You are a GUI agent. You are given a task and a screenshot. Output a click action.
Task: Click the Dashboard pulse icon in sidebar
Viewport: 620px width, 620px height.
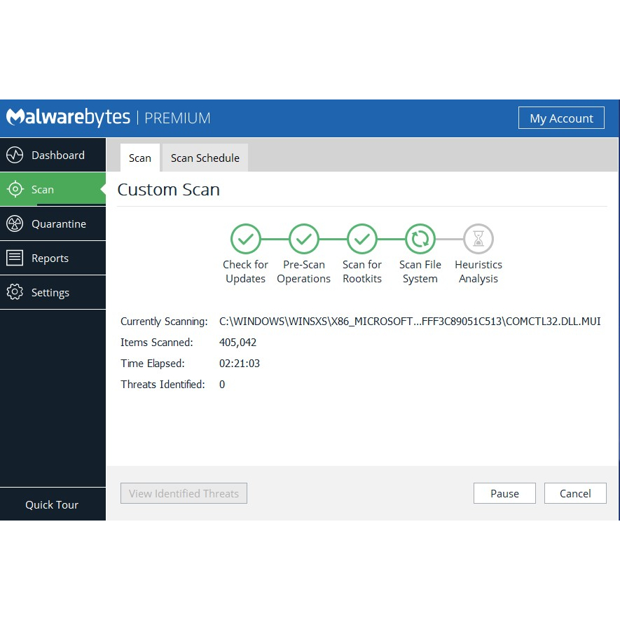pyautogui.click(x=15, y=156)
